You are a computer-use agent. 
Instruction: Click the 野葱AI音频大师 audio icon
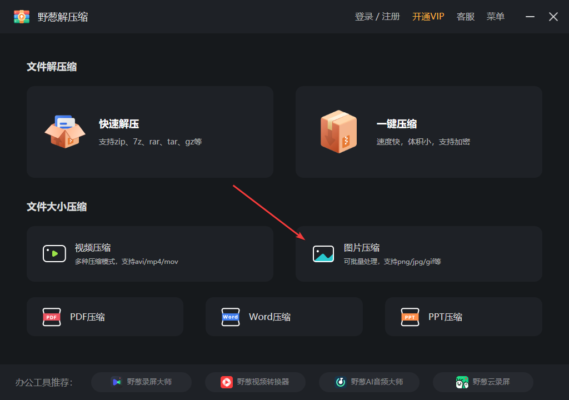click(x=341, y=382)
